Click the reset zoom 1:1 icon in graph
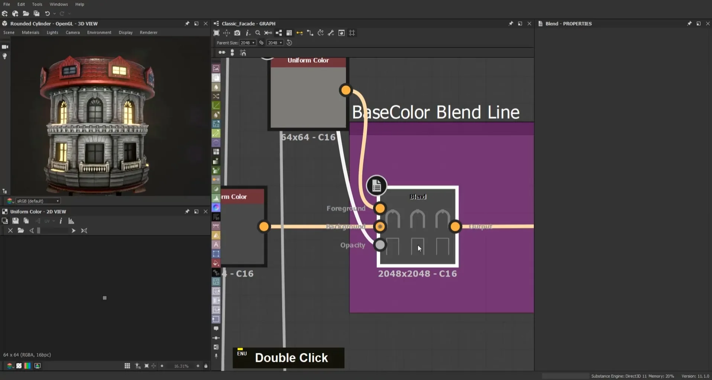Screen dimensions: 712x380 point(227,33)
